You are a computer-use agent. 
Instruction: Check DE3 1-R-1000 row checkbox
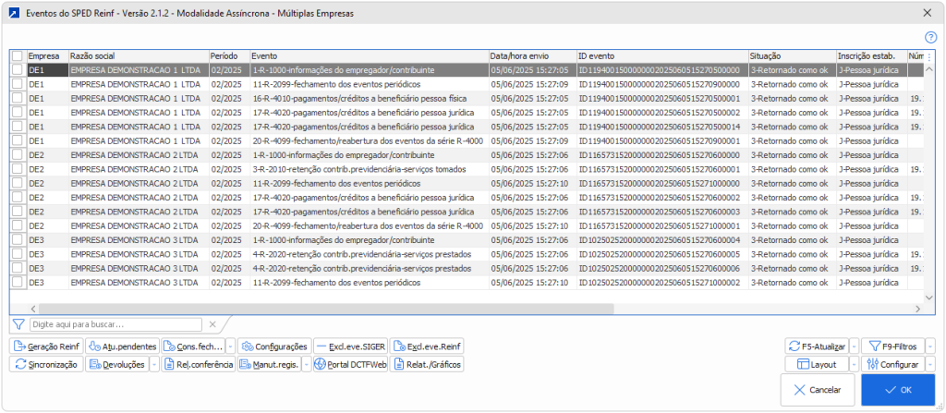pyautogui.click(x=18, y=239)
